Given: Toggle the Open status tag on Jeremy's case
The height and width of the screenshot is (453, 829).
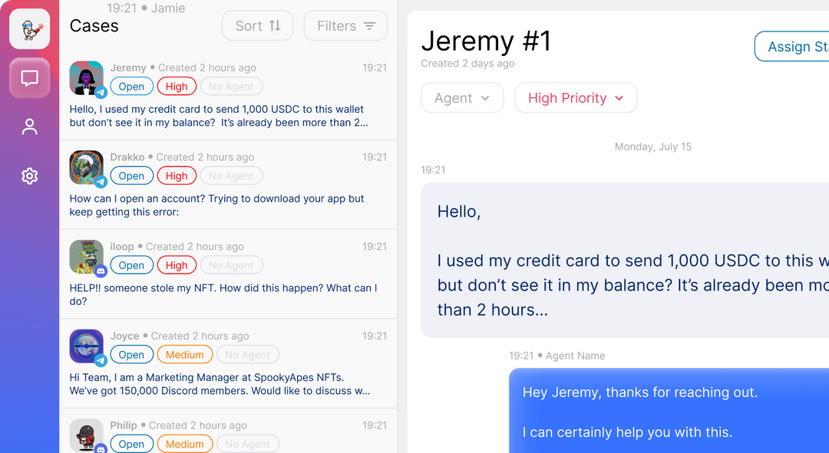Looking at the screenshot, I should point(131,87).
